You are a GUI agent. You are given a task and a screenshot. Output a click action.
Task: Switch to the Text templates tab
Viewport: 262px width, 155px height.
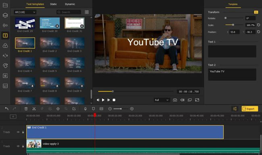point(35,4)
